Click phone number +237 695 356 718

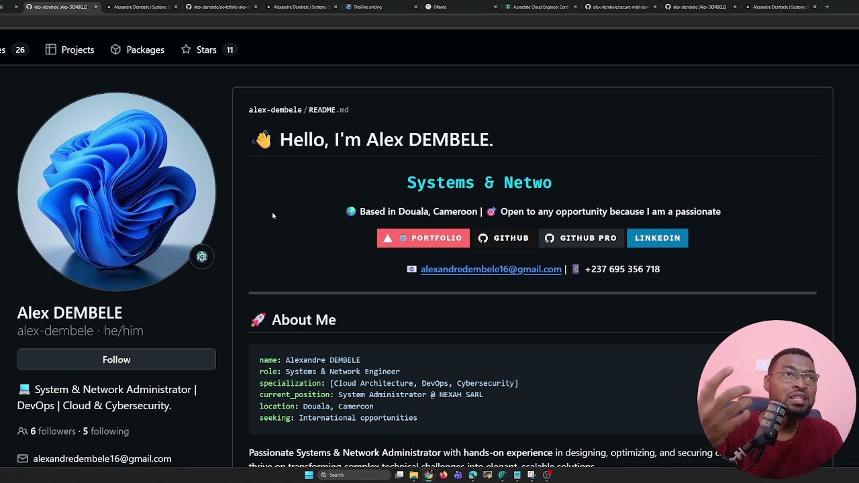click(622, 269)
